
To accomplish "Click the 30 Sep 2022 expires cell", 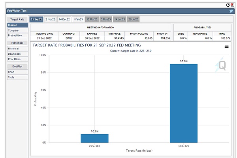I will click(x=92, y=38).
